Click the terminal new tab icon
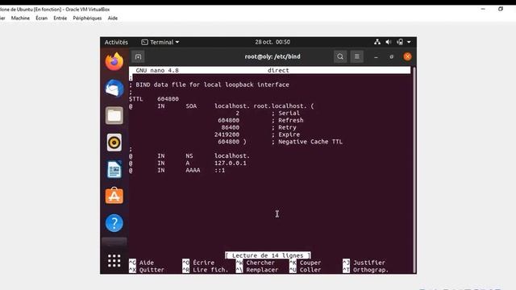The image size is (516, 290). coord(138,56)
